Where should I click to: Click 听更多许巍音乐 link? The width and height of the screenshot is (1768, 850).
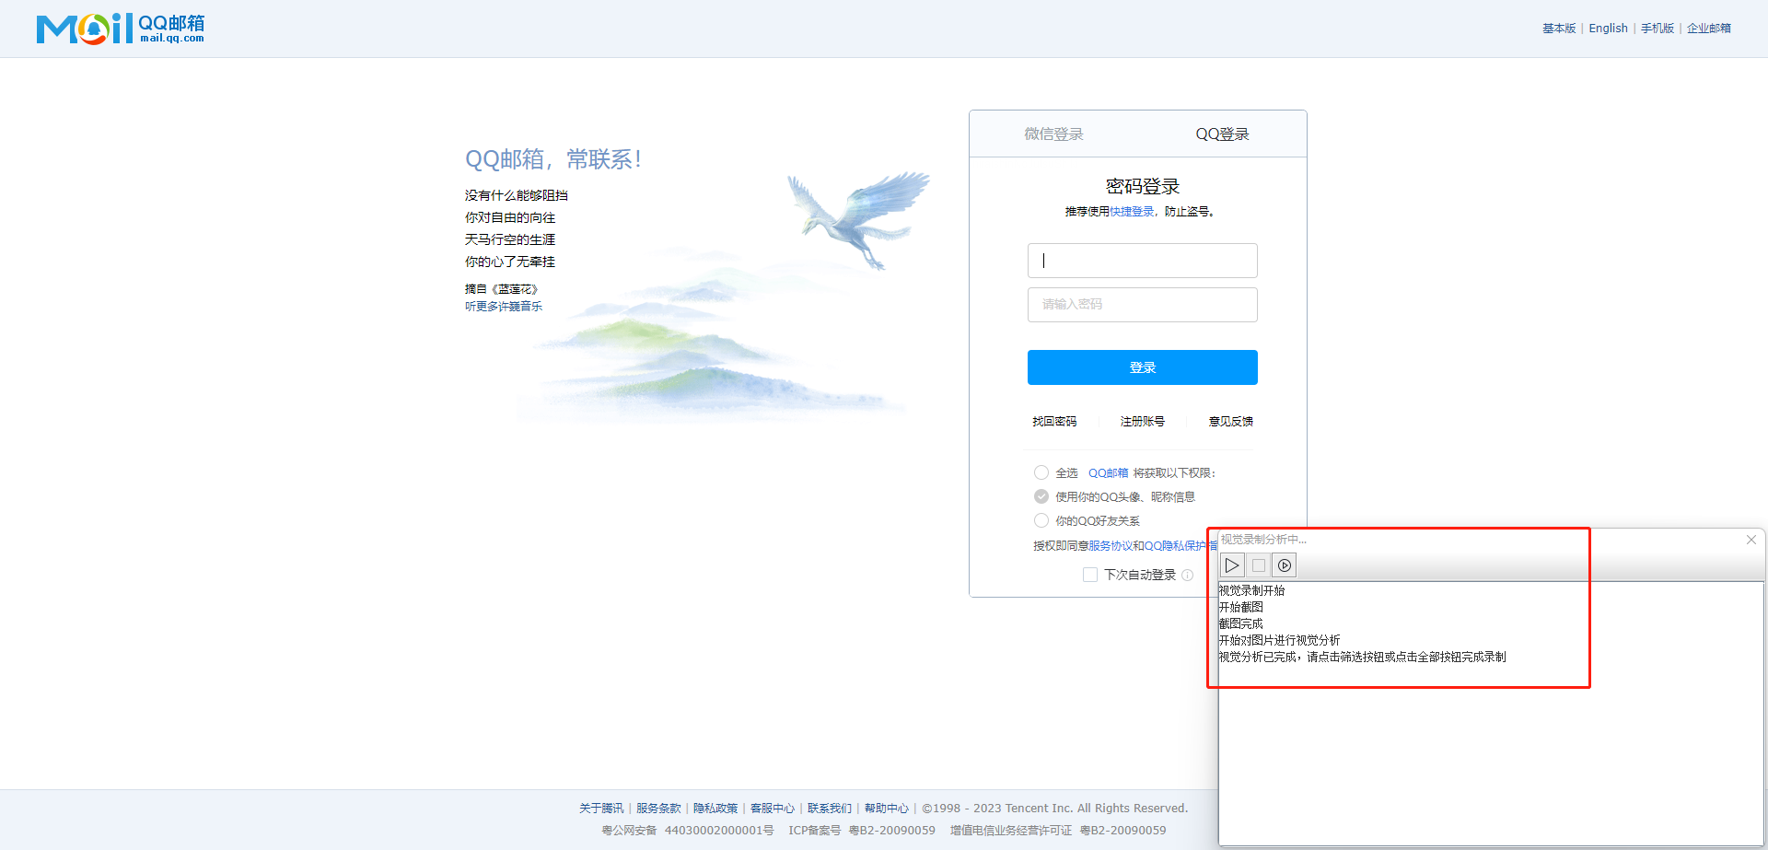coord(504,307)
